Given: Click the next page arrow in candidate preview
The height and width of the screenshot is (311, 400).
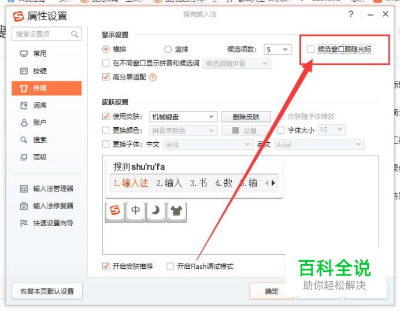Looking at the screenshot, I should click(273, 183).
